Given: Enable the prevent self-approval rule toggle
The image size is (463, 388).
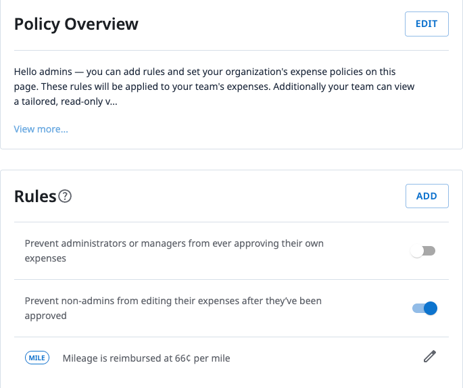Looking at the screenshot, I should click(424, 251).
